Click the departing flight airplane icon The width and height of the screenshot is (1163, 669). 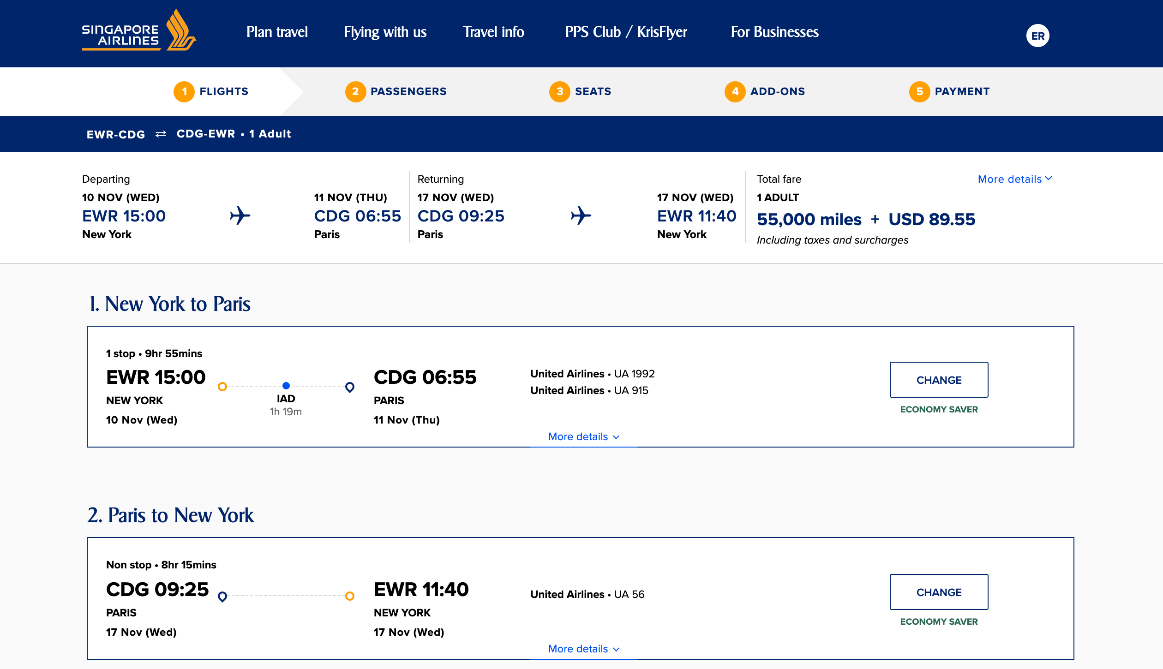click(x=240, y=215)
